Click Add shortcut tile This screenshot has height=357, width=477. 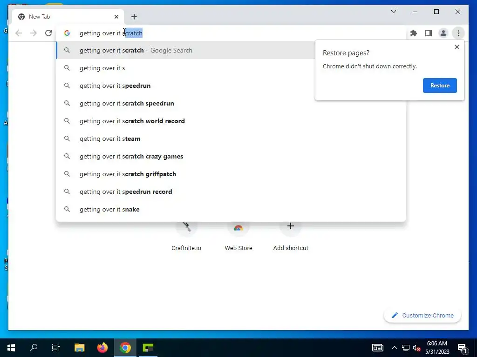click(x=291, y=237)
